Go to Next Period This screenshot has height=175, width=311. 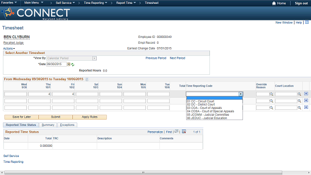(x=177, y=58)
